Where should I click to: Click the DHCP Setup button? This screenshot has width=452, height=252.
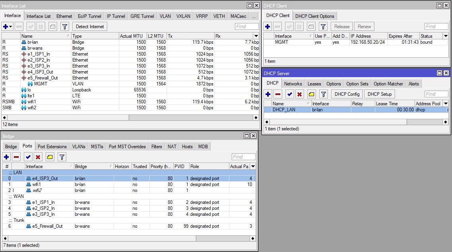point(380,94)
